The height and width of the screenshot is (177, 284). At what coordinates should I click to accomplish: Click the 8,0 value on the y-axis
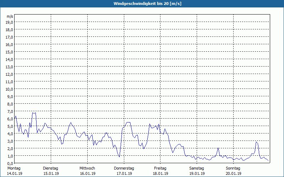pos(10,104)
